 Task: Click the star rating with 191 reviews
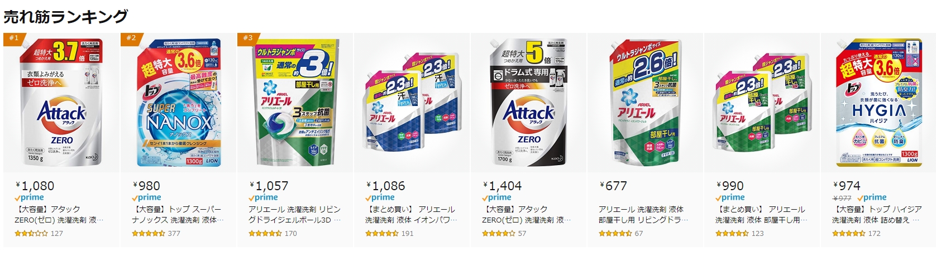382,234
